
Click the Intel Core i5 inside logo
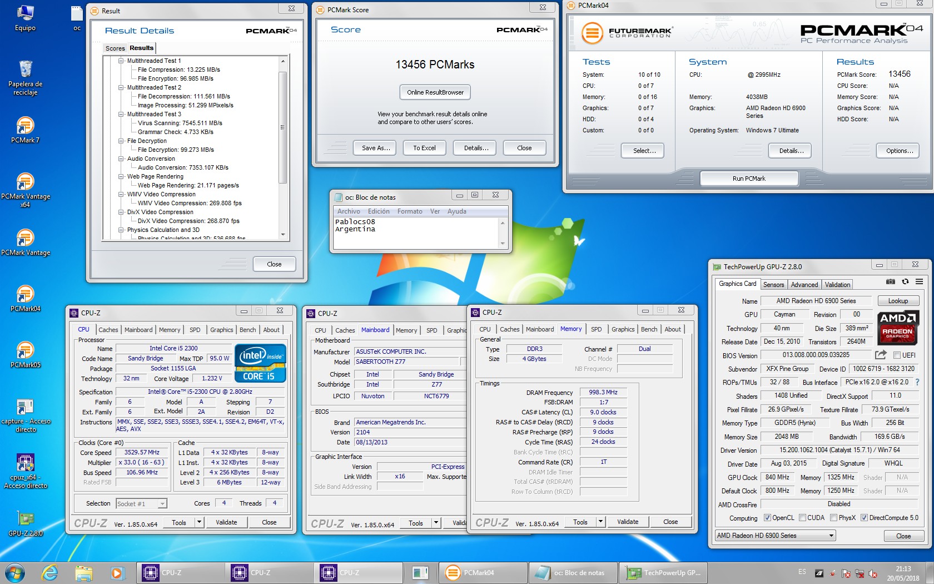[260, 363]
